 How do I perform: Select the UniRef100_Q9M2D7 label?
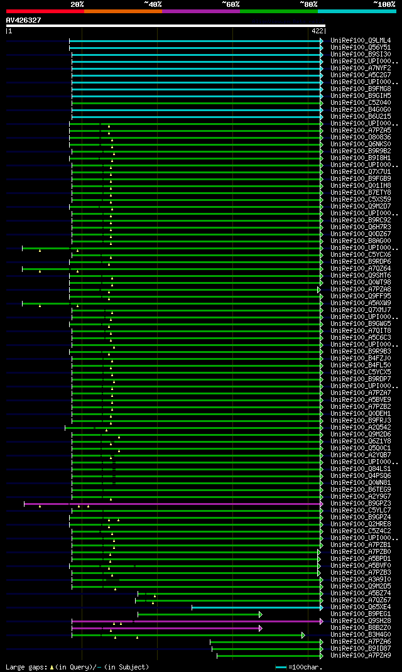(361, 207)
